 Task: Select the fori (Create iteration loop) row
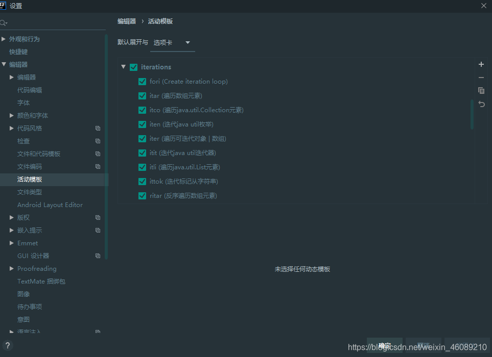click(189, 82)
